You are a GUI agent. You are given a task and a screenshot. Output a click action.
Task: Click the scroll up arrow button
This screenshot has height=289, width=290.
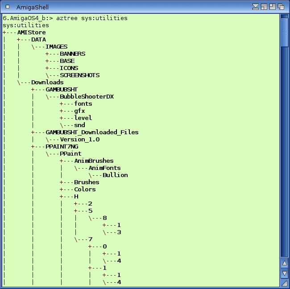285,263
